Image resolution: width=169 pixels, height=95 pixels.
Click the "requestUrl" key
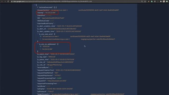[x=41, y=81]
